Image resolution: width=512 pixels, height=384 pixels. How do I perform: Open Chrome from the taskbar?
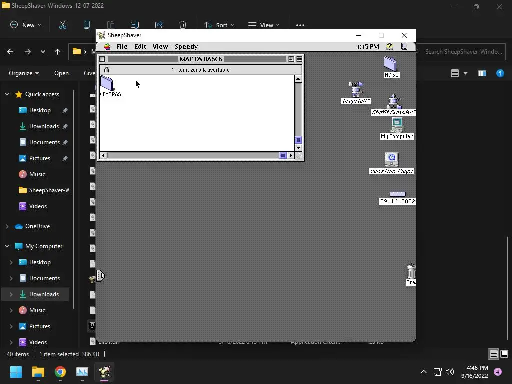click(60, 372)
